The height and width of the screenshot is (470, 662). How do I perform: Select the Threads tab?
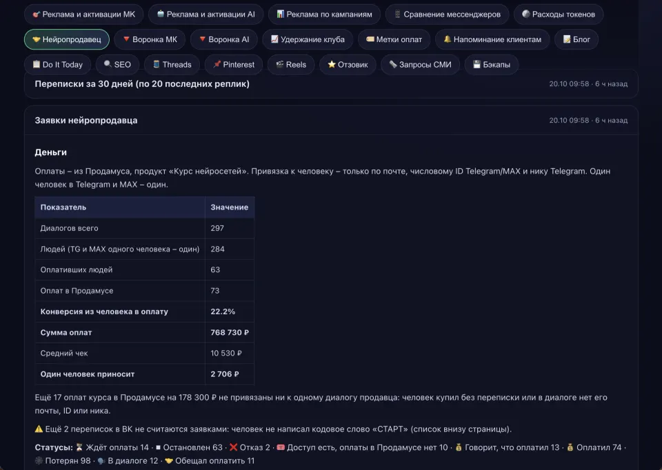(172, 65)
